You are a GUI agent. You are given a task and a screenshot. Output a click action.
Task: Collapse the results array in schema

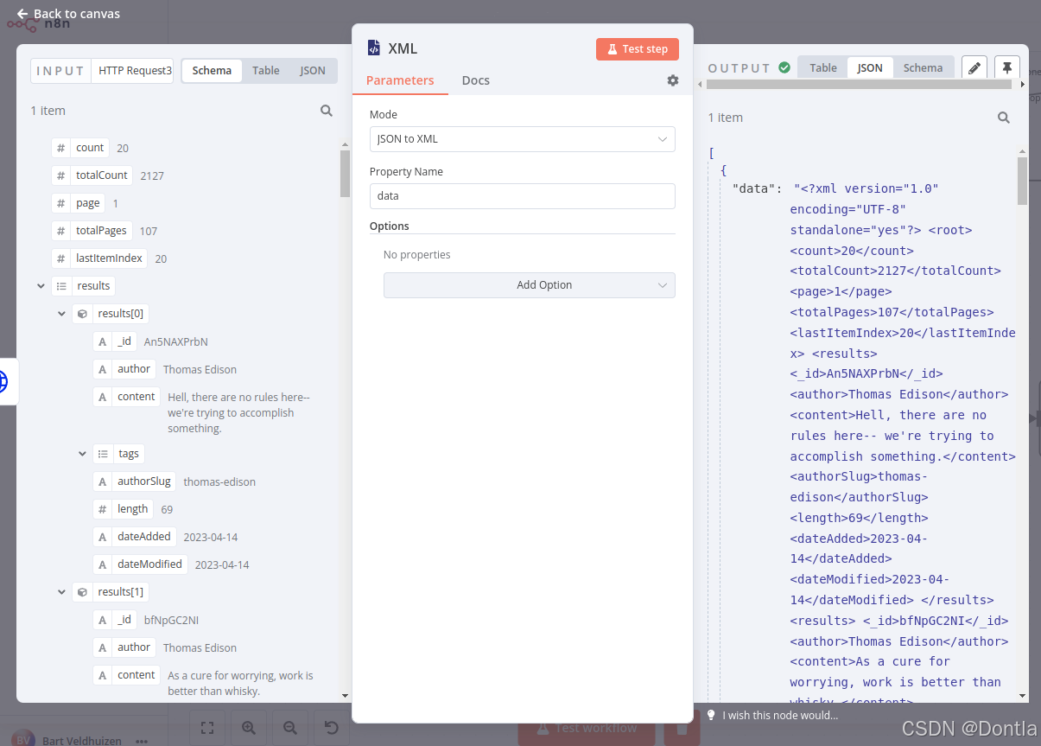tap(41, 286)
